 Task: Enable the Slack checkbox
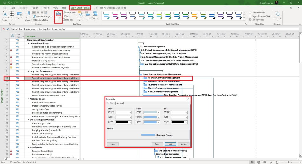point(64,16)
